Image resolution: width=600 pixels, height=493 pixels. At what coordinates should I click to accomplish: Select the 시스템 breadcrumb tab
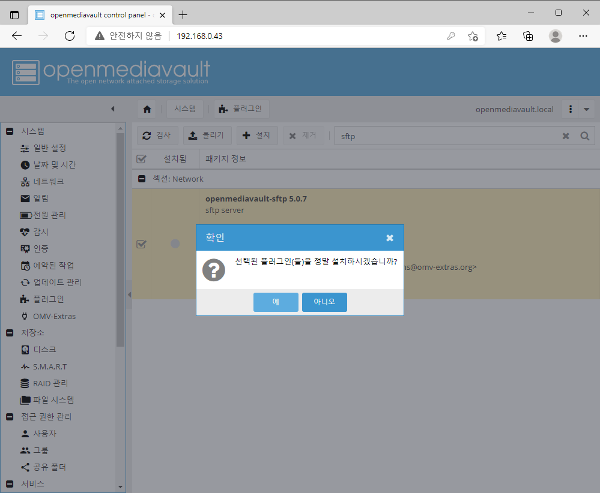point(185,109)
